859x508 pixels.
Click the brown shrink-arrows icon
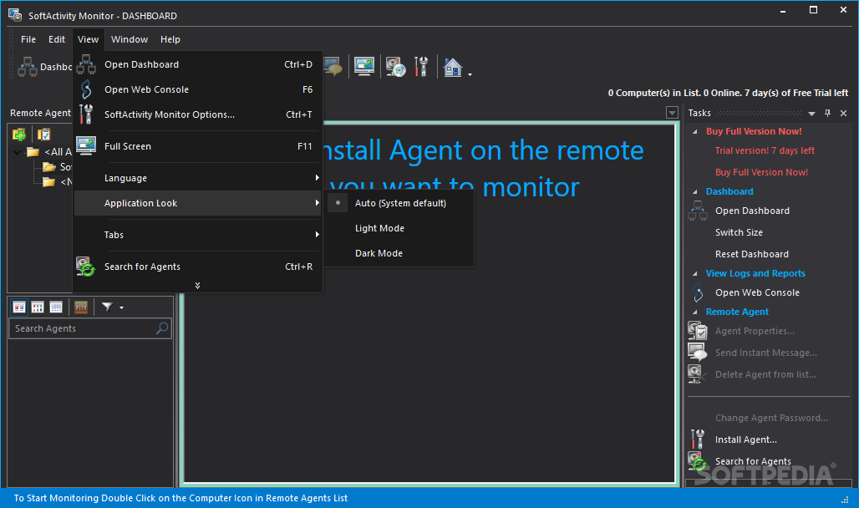tap(81, 307)
